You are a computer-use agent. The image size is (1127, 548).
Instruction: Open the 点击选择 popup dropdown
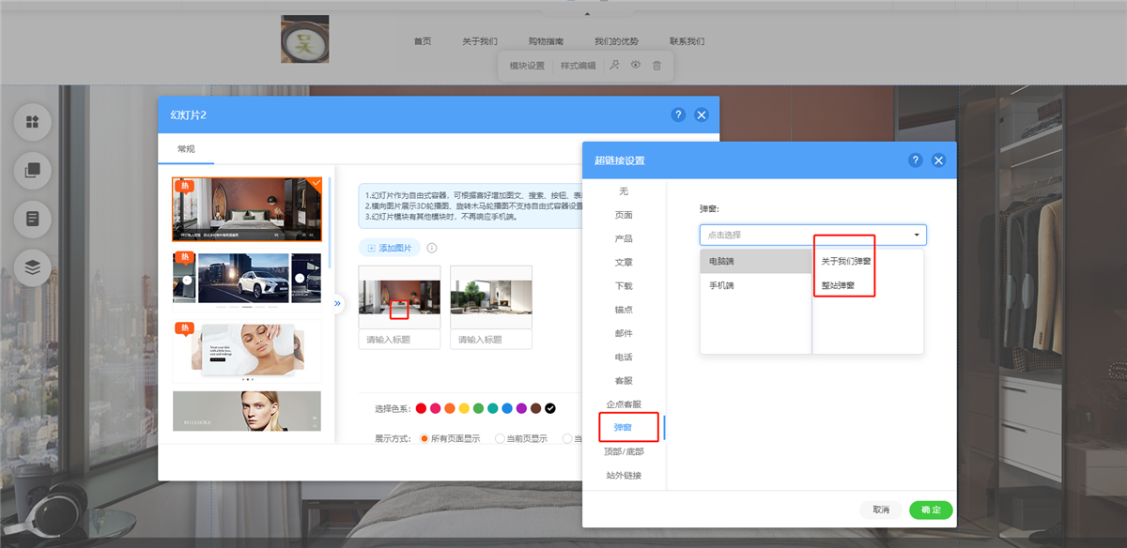pyautogui.click(x=812, y=235)
